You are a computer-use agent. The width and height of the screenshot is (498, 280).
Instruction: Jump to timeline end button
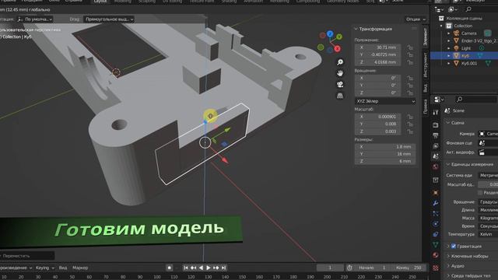(224, 268)
